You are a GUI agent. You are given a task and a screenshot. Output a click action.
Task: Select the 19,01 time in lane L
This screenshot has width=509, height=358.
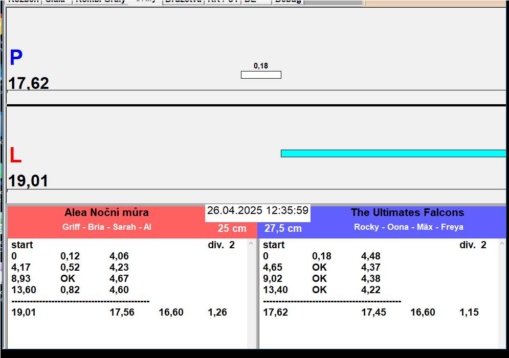click(29, 181)
